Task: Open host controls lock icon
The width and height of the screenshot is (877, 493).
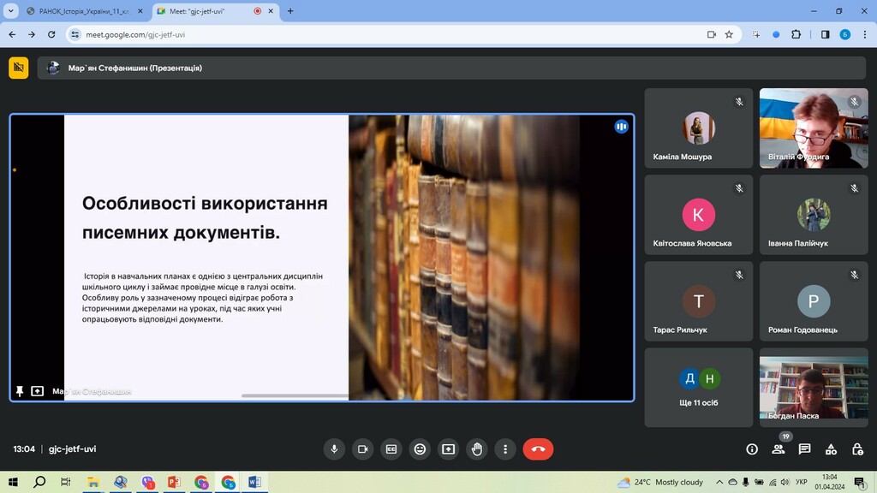Action: click(x=857, y=449)
